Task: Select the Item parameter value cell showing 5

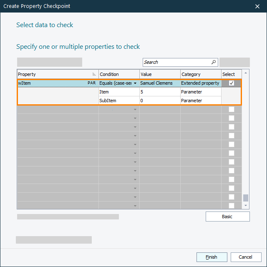Action: (160, 92)
